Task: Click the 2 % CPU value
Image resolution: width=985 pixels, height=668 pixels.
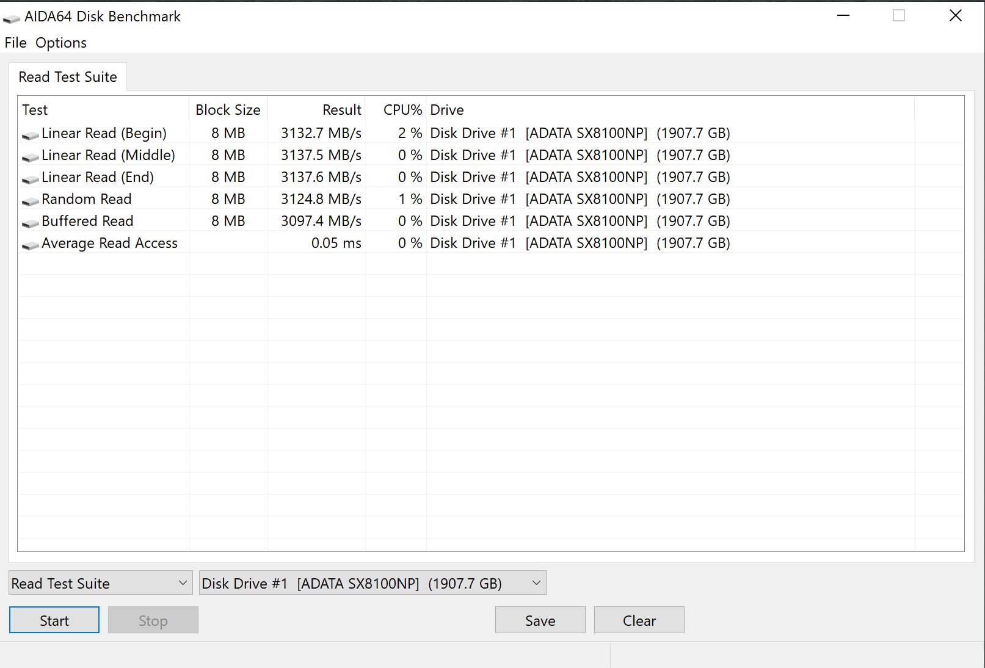Action: click(x=410, y=133)
